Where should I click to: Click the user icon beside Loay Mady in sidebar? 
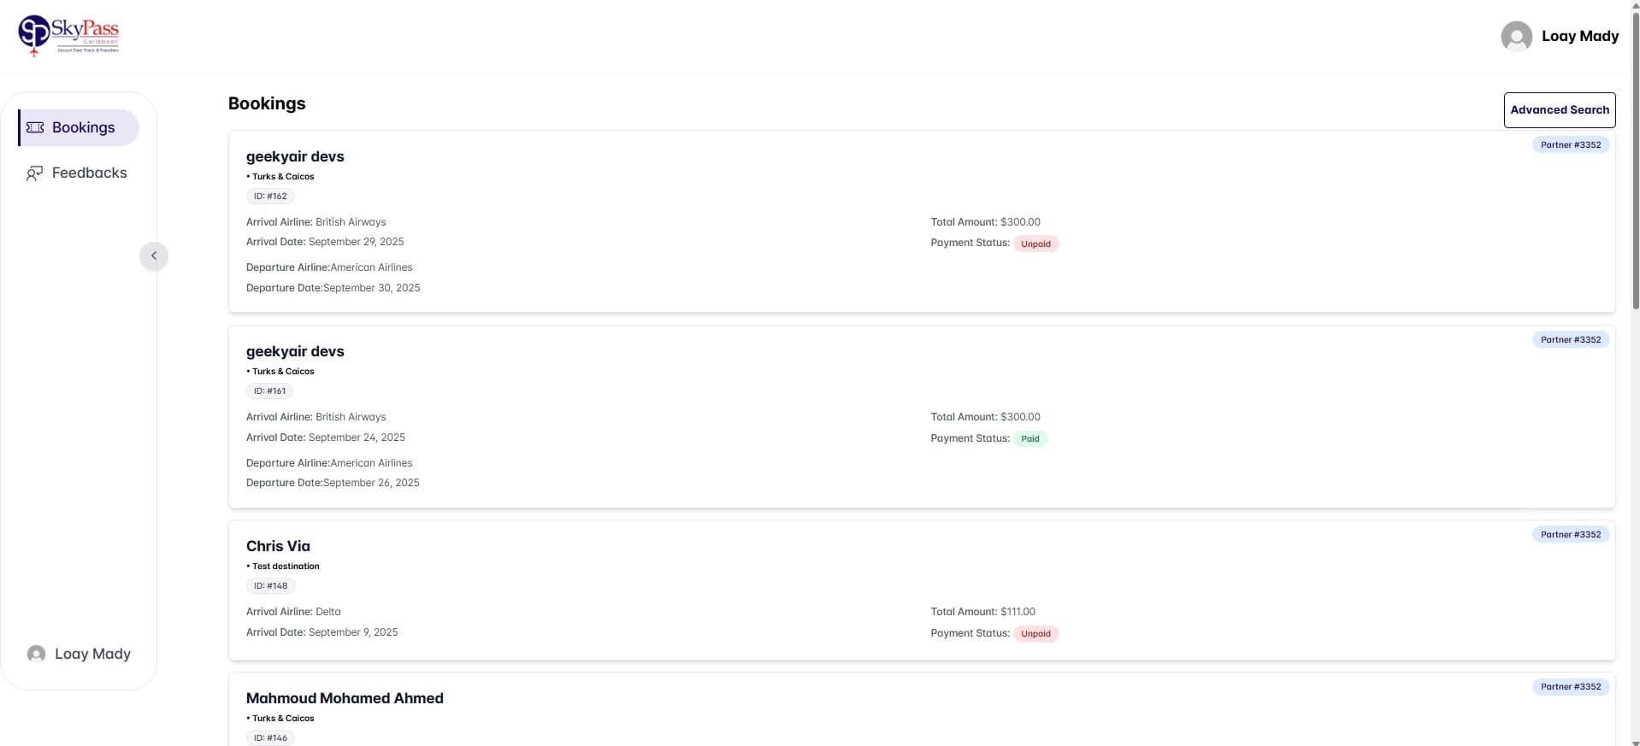(36, 653)
